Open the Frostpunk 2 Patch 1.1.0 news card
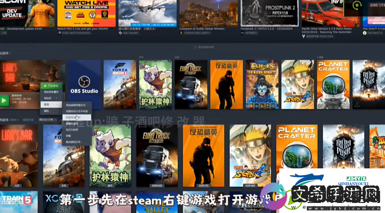 (x=270, y=13)
